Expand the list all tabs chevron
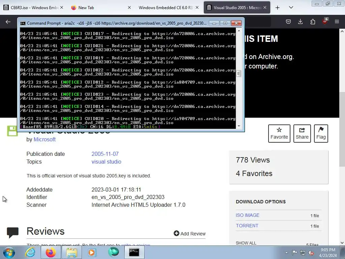 (291, 7)
